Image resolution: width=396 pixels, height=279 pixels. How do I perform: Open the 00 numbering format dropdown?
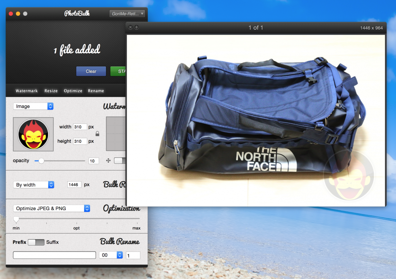[x=111, y=255]
